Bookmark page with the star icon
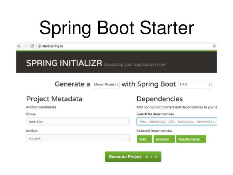Image resolution: width=233 pixels, height=175 pixels. 214,46
